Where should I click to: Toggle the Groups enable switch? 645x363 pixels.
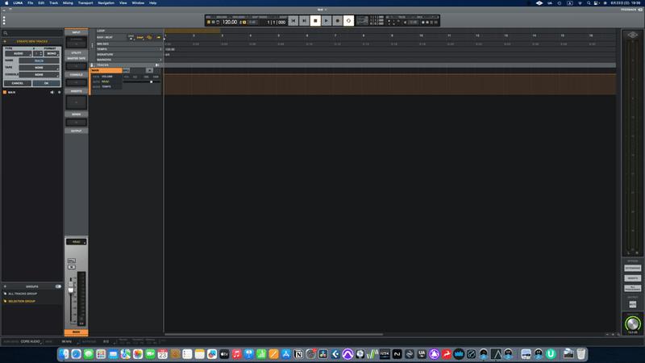coord(58,286)
